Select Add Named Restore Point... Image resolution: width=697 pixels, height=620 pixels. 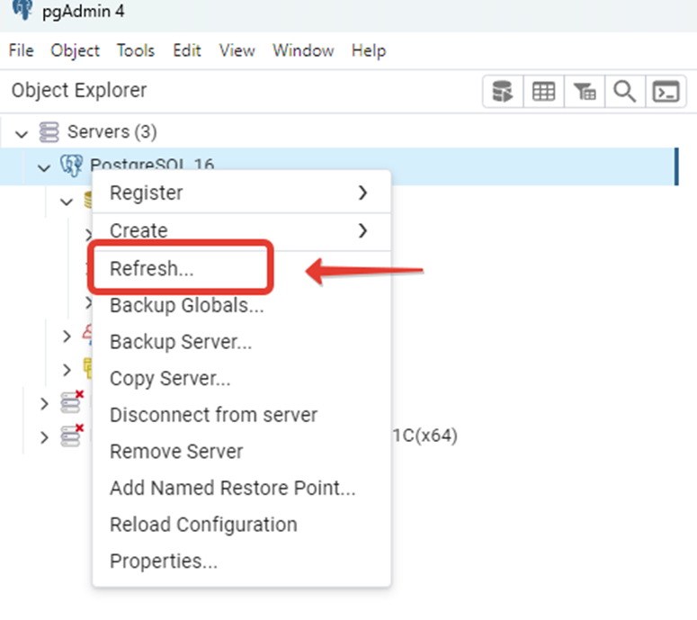click(241, 488)
